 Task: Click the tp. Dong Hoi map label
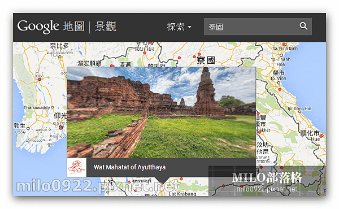[x=299, y=108]
